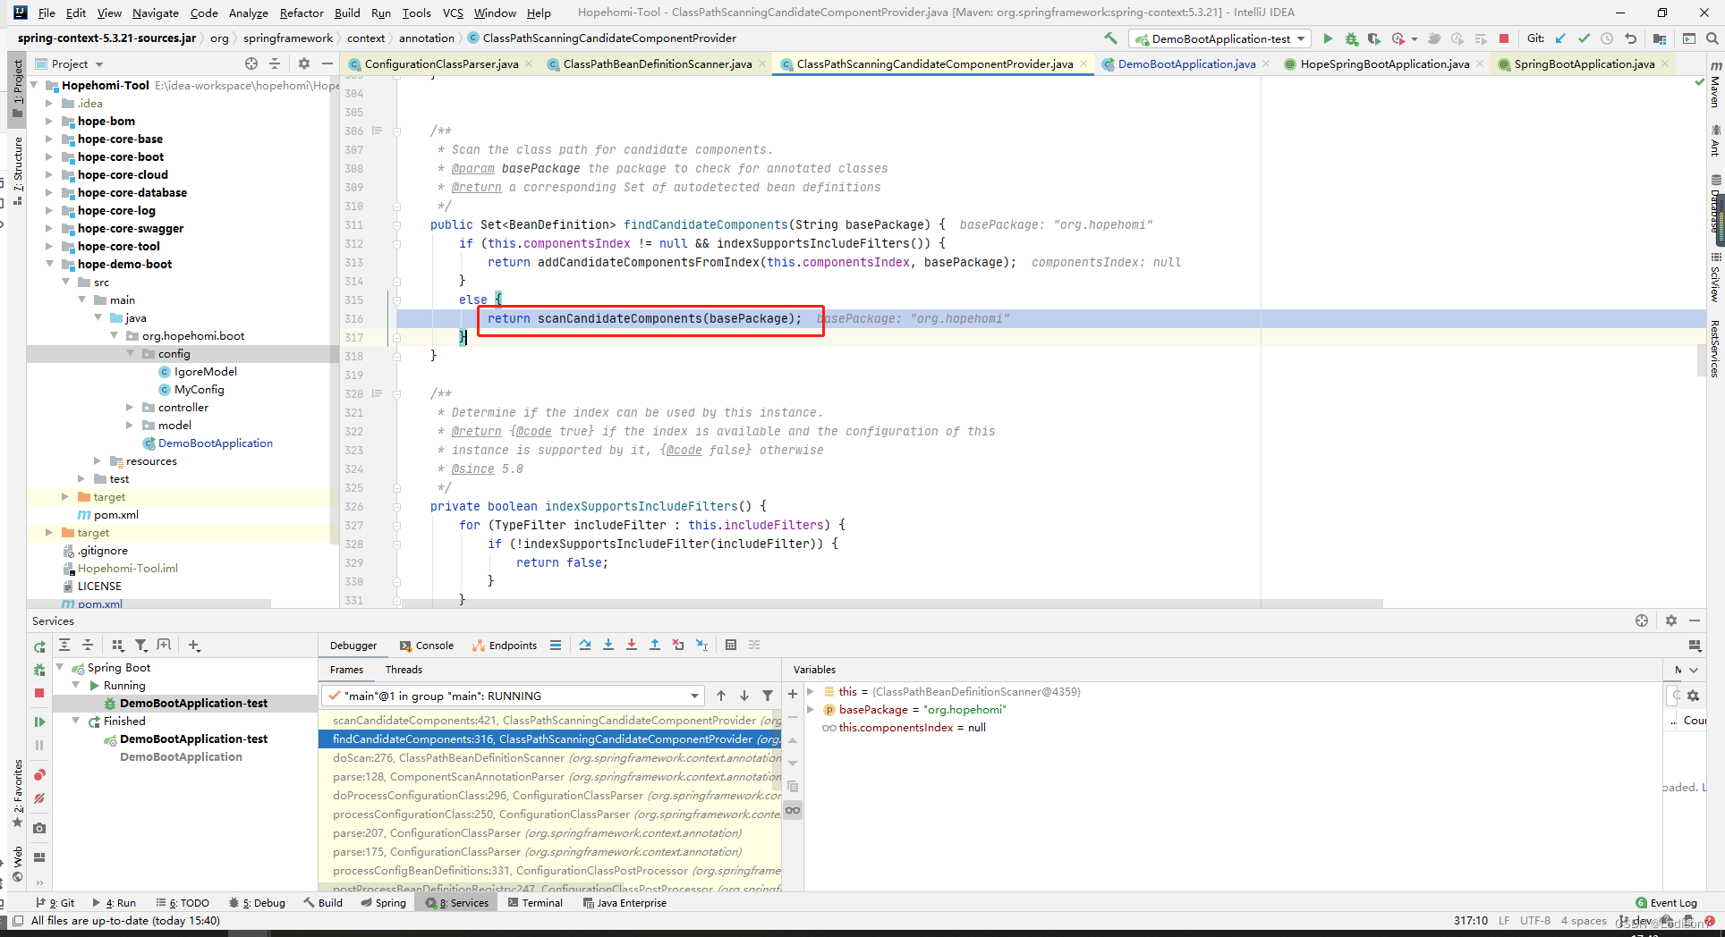
Task: Click the View Breakpoints icon
Action: (x=39, y=774)
